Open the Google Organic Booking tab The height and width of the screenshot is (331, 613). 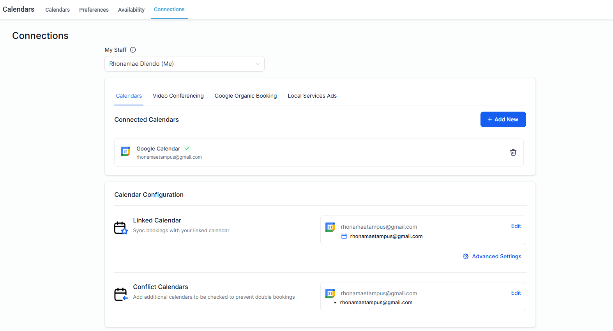point(246,96)
